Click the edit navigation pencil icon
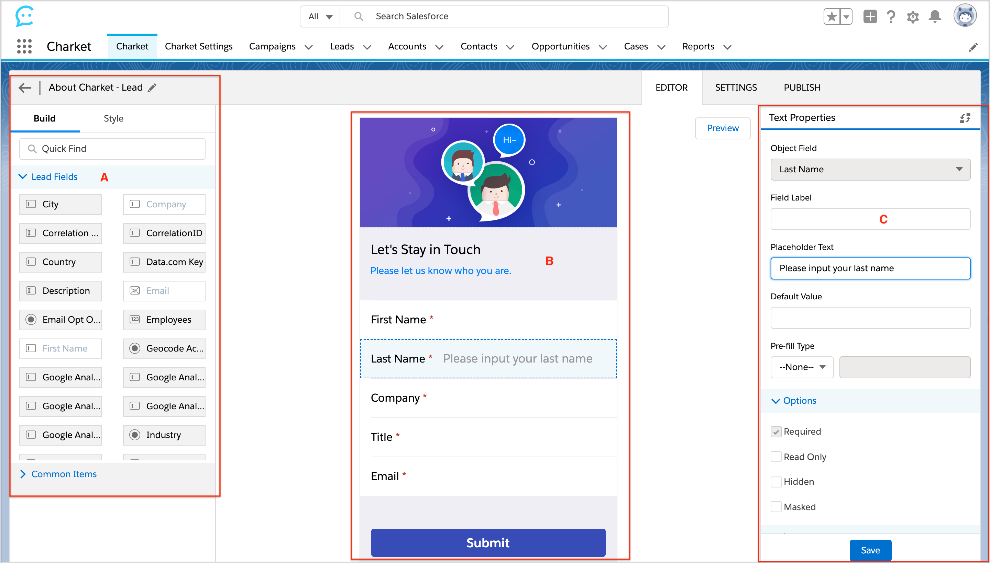This screenshot has height=563, width=990. tap(973, 47)
